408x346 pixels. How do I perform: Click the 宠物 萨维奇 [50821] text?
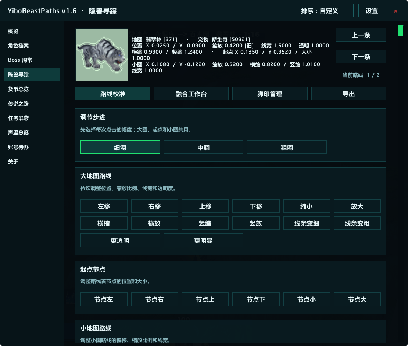click(224, 39)
